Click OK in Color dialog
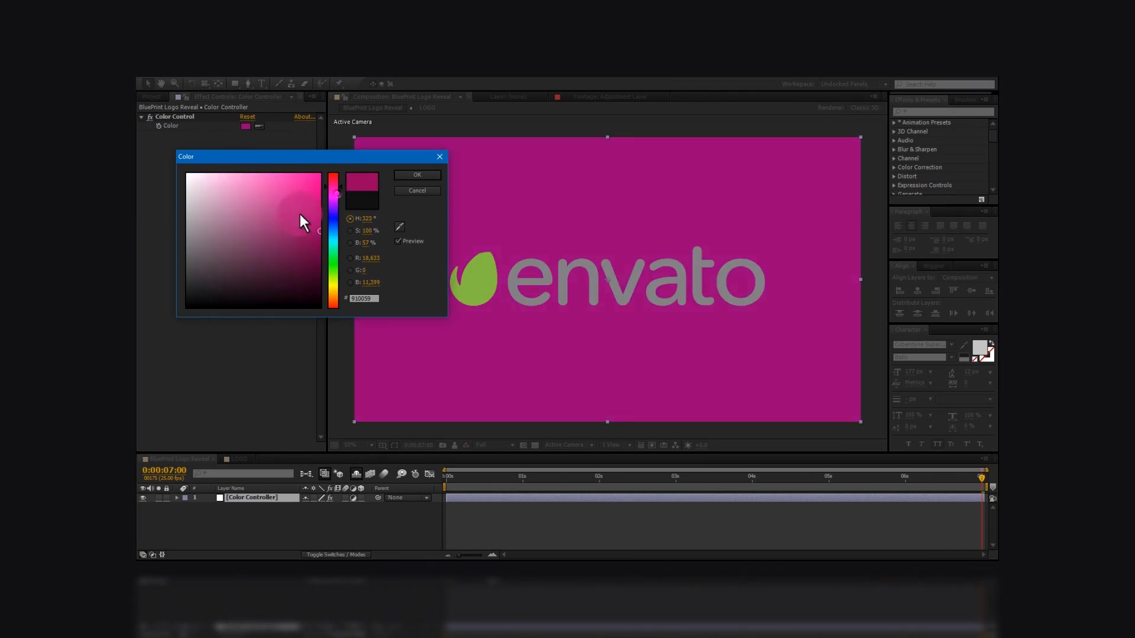Viewport: 1135px width, 638px height. [417, 175]
